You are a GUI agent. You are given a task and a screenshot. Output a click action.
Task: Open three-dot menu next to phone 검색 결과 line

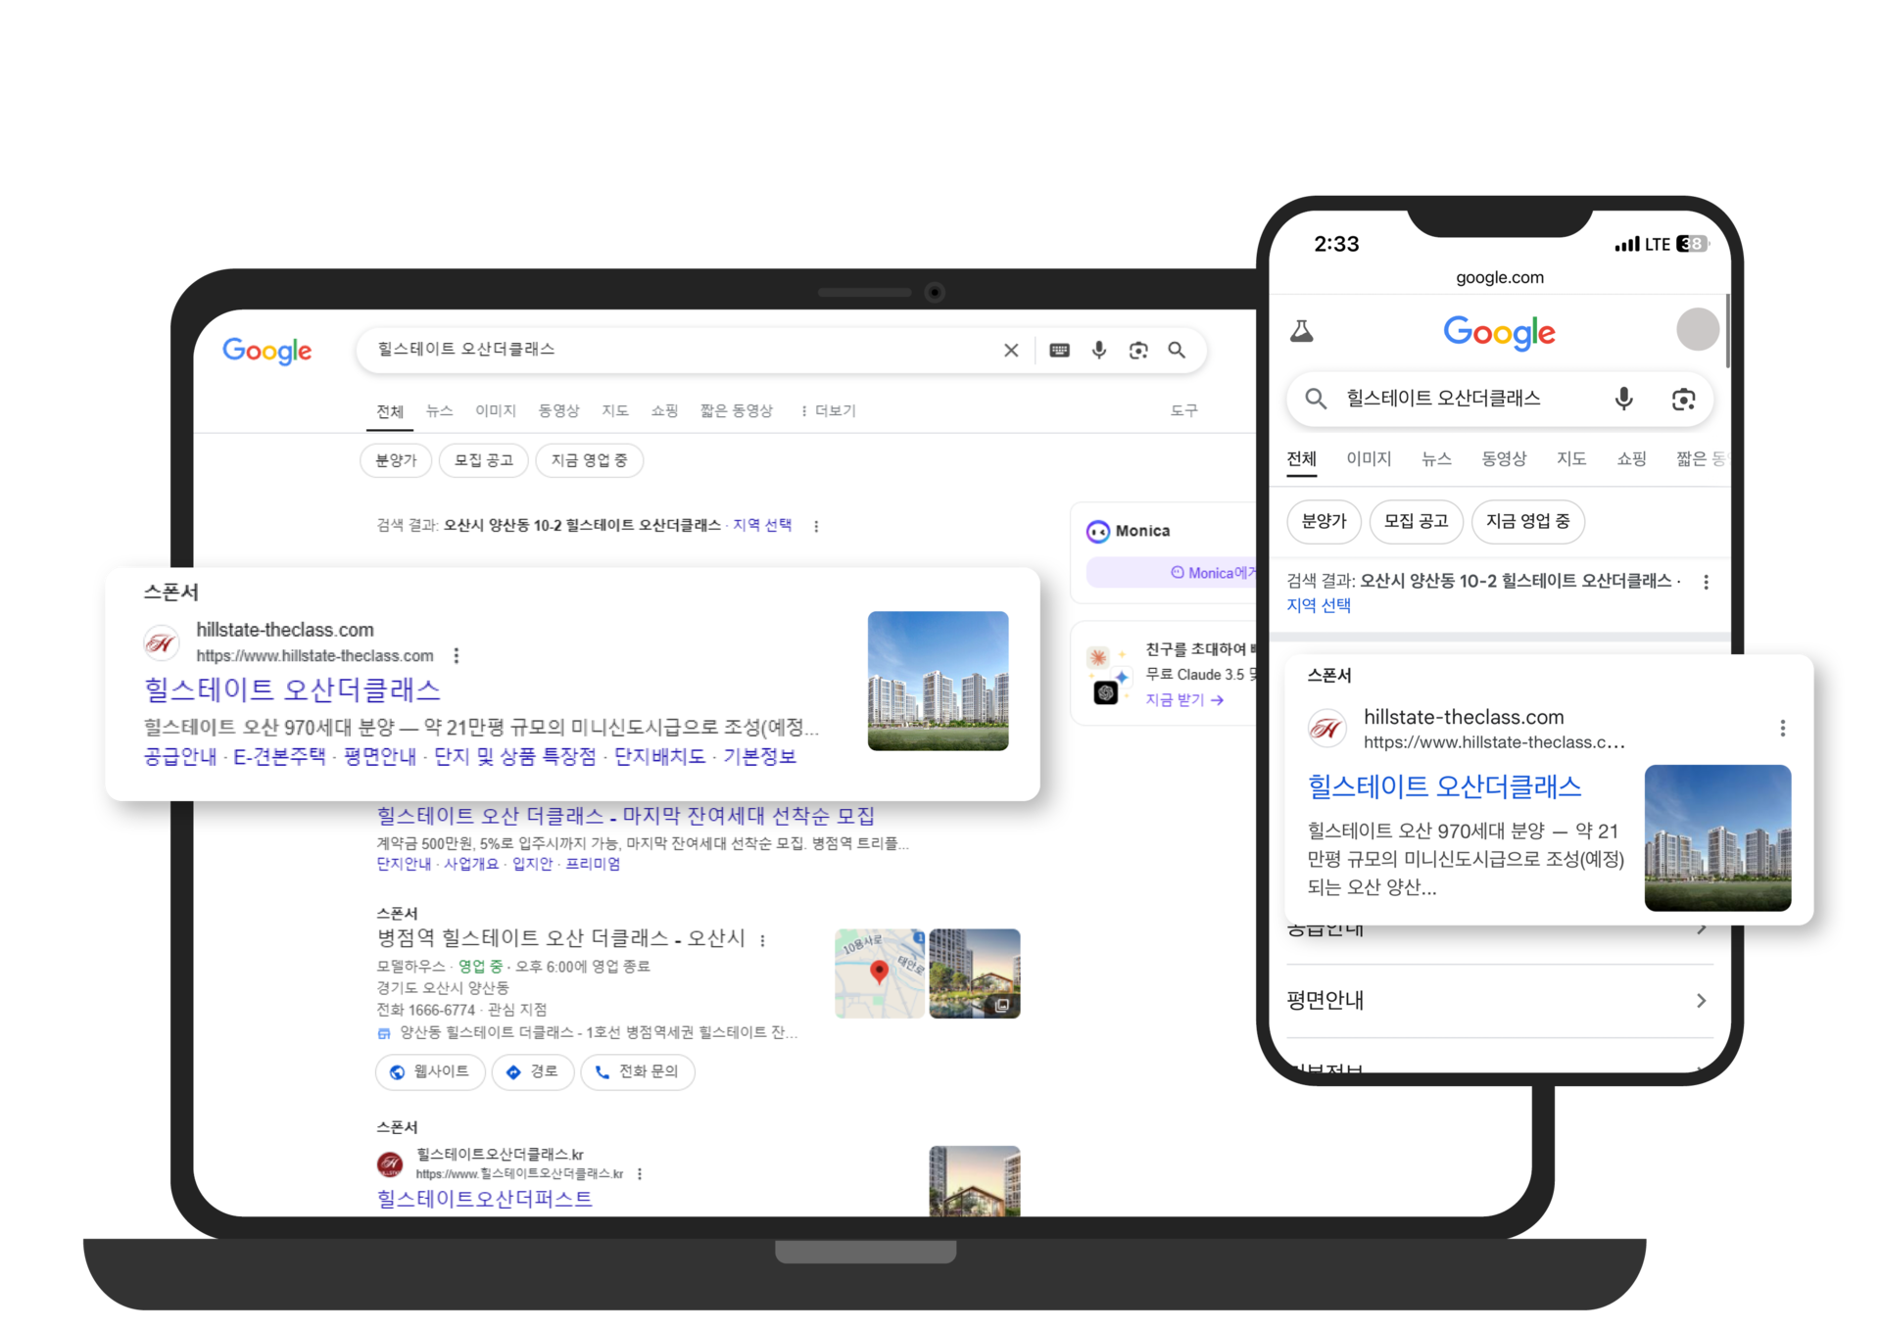1706,582
